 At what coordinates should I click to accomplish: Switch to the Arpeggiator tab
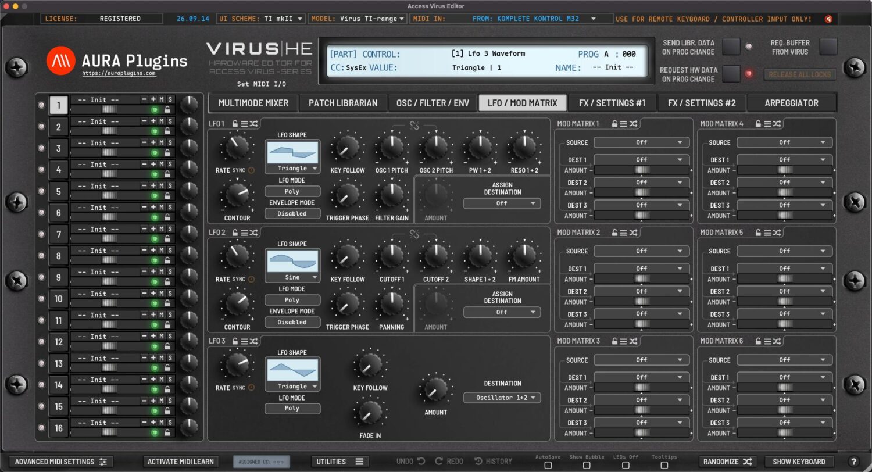pos(791,103)
